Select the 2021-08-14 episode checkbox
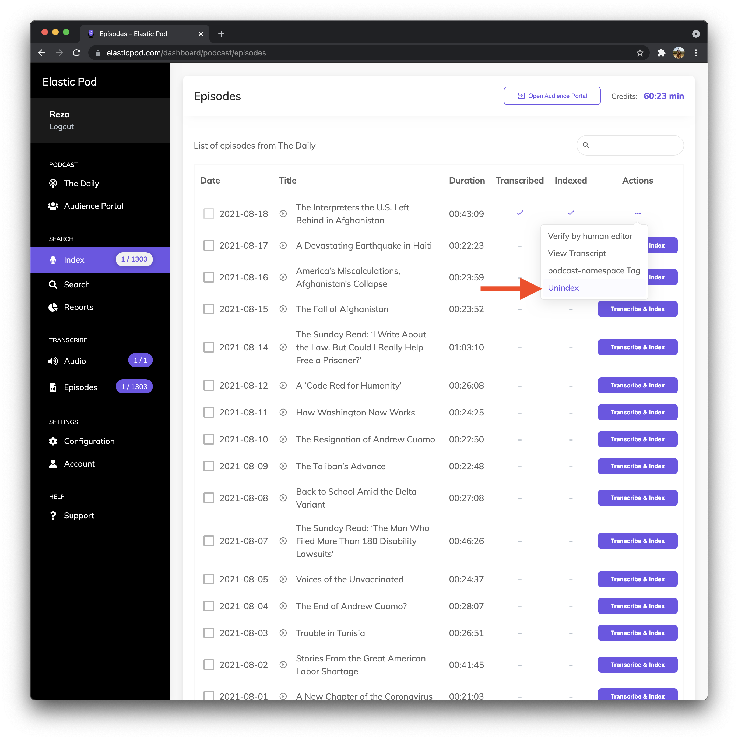The image size is (738, 740). tap(209, 347)
